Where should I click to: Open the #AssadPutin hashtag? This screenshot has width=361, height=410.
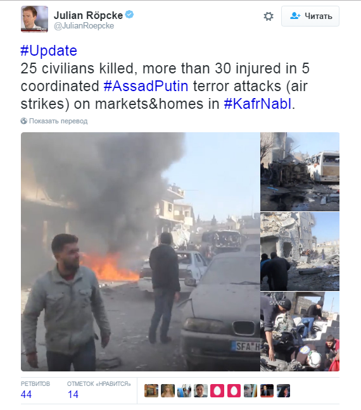(x=146, y=86)
